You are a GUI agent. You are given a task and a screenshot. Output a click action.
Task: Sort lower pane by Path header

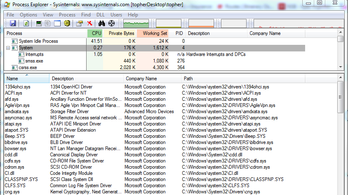[x=243, y=79]
